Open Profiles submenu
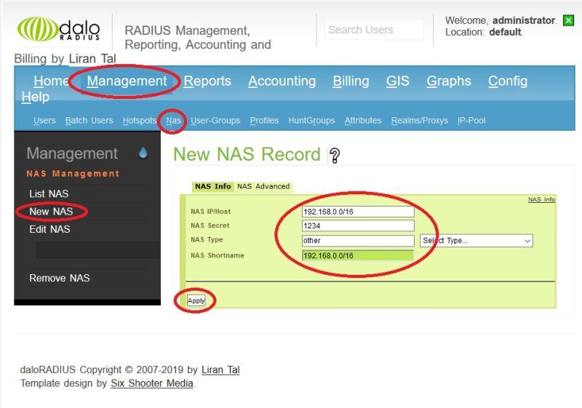 click(x=264, y=121)
